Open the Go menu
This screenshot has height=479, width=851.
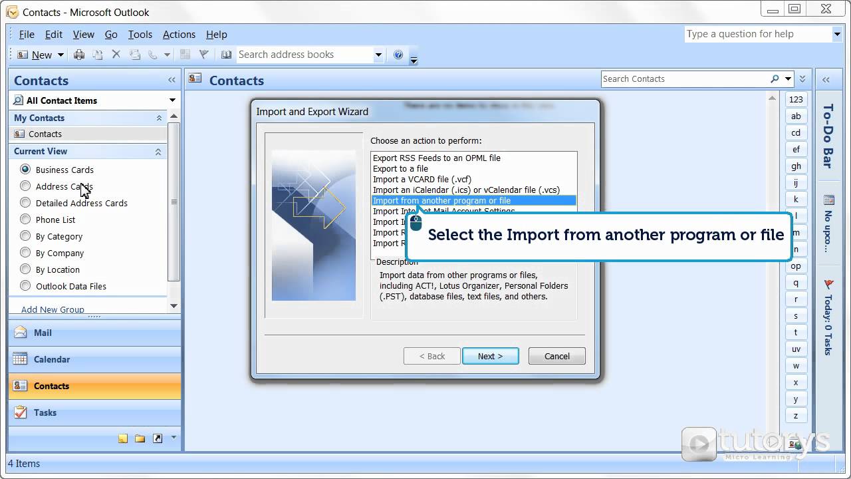click(x=111, y=35)
